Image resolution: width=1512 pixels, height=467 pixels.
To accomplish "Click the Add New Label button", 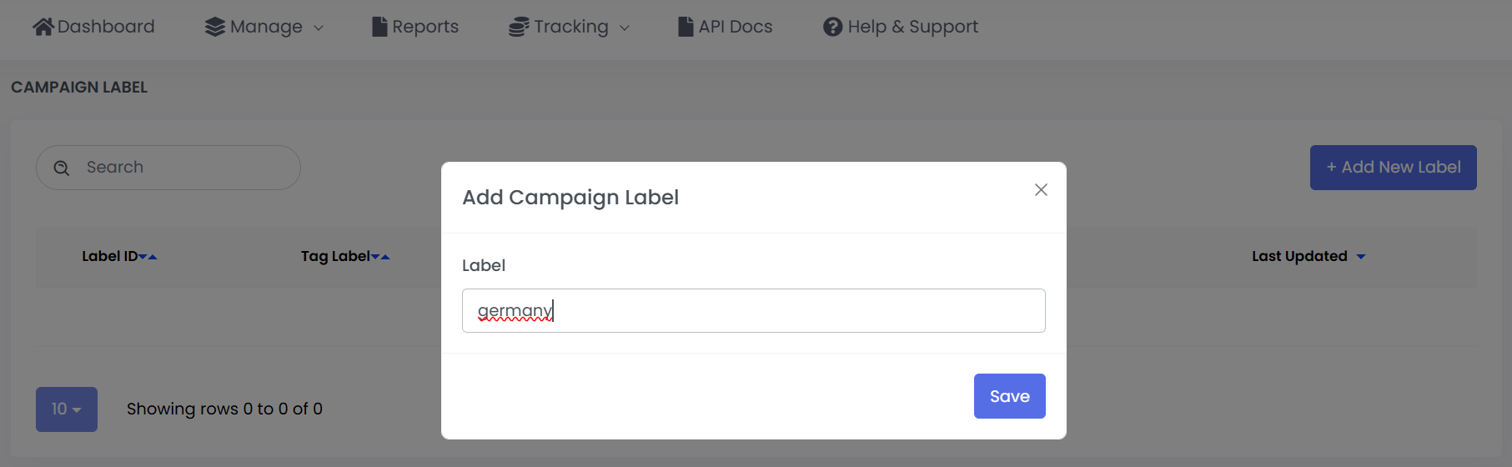I will tap(1393, 168).
